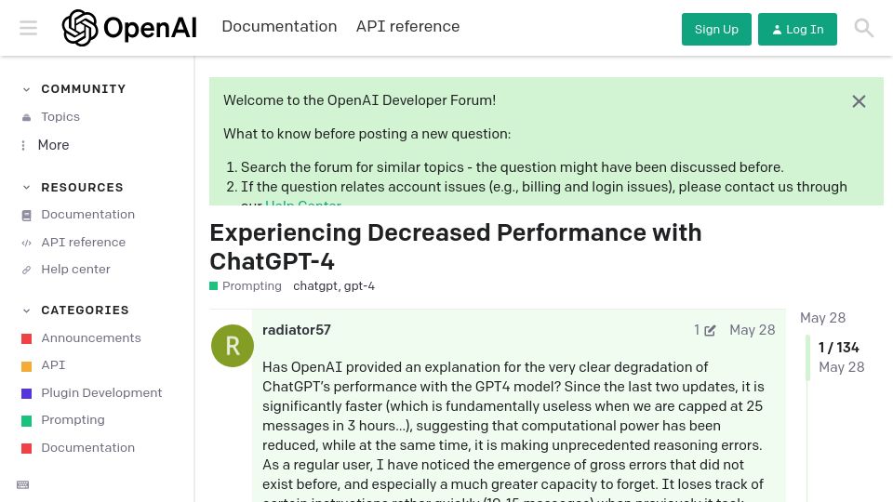This screenshot has width=893, height=502.
Task: Open Help center in the sidebar
Action: click(75, 270)
